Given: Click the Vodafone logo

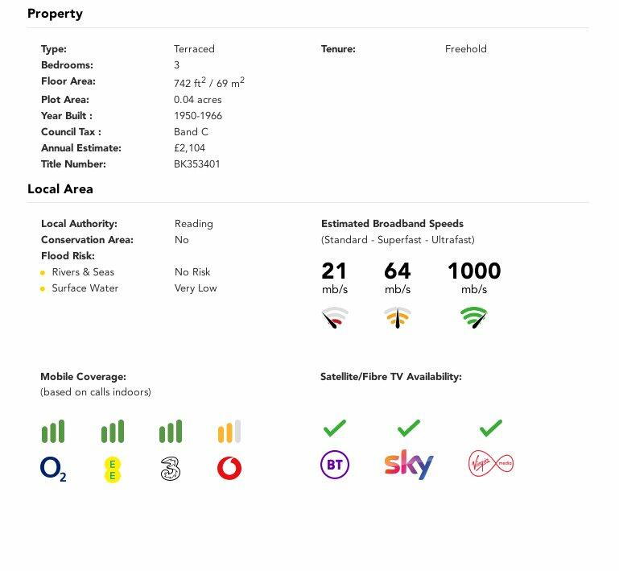Looking at the screenshot, I should pos(229,469).
